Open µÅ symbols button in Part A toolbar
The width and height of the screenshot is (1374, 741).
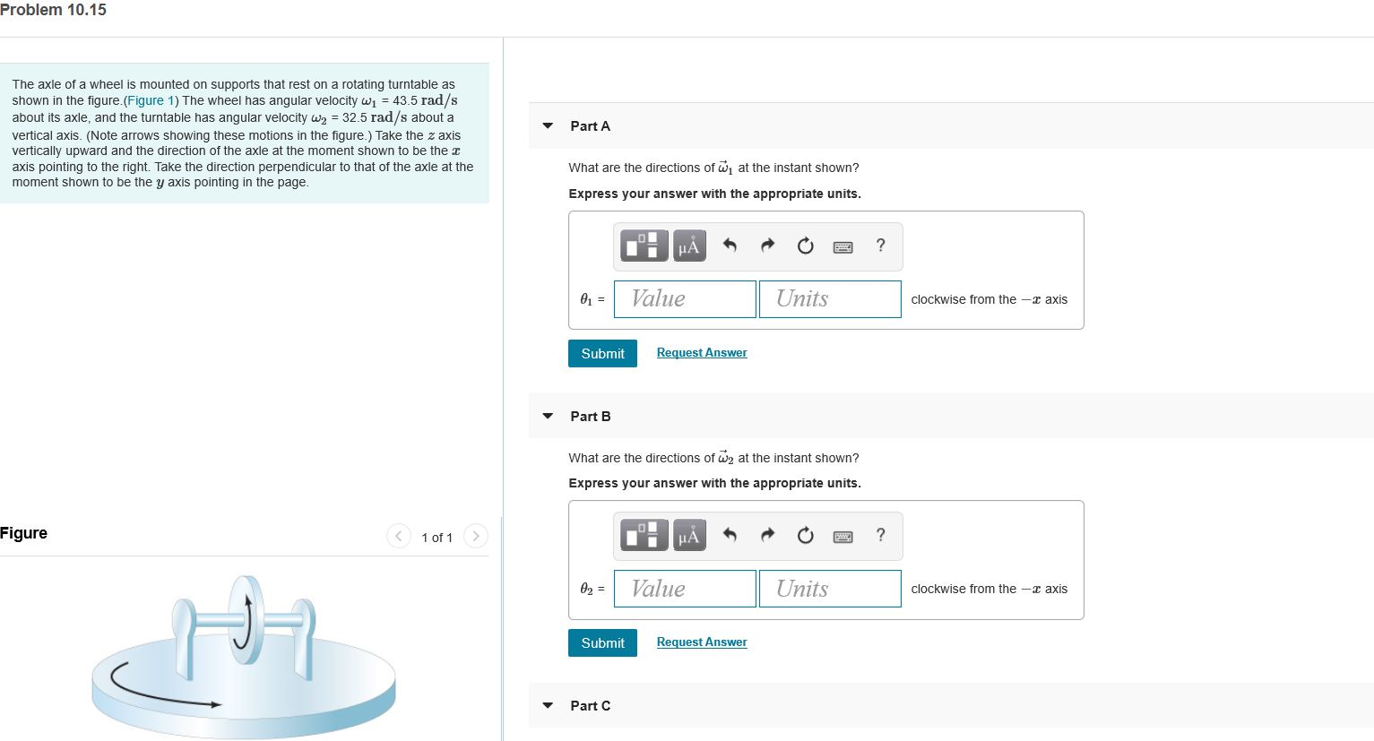[689, 246]
